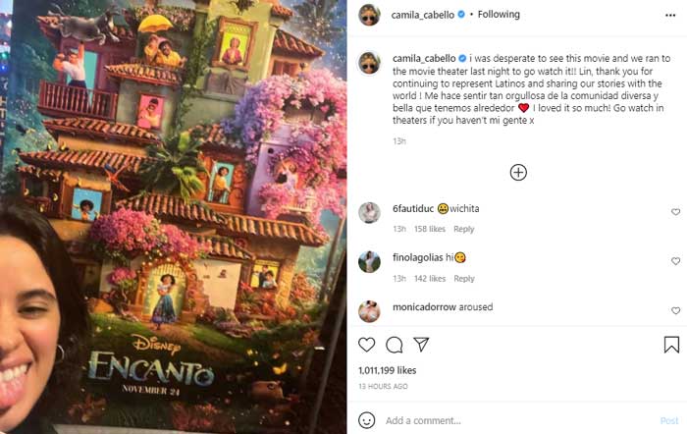Open camila_cabello profile from header username

(422, 15)
